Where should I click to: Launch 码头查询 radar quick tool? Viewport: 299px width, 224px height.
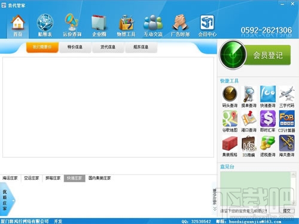click(230, 97)
